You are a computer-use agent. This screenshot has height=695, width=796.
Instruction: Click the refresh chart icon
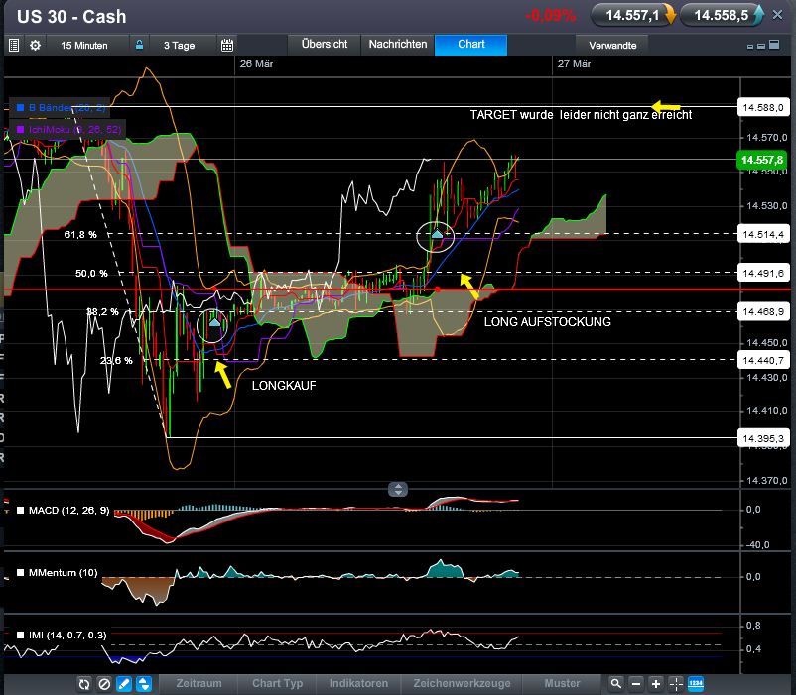pos(84,684)
